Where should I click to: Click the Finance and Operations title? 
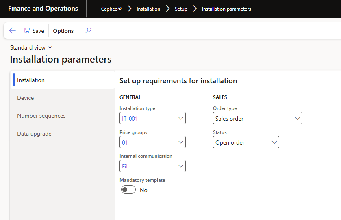[43, 9]
